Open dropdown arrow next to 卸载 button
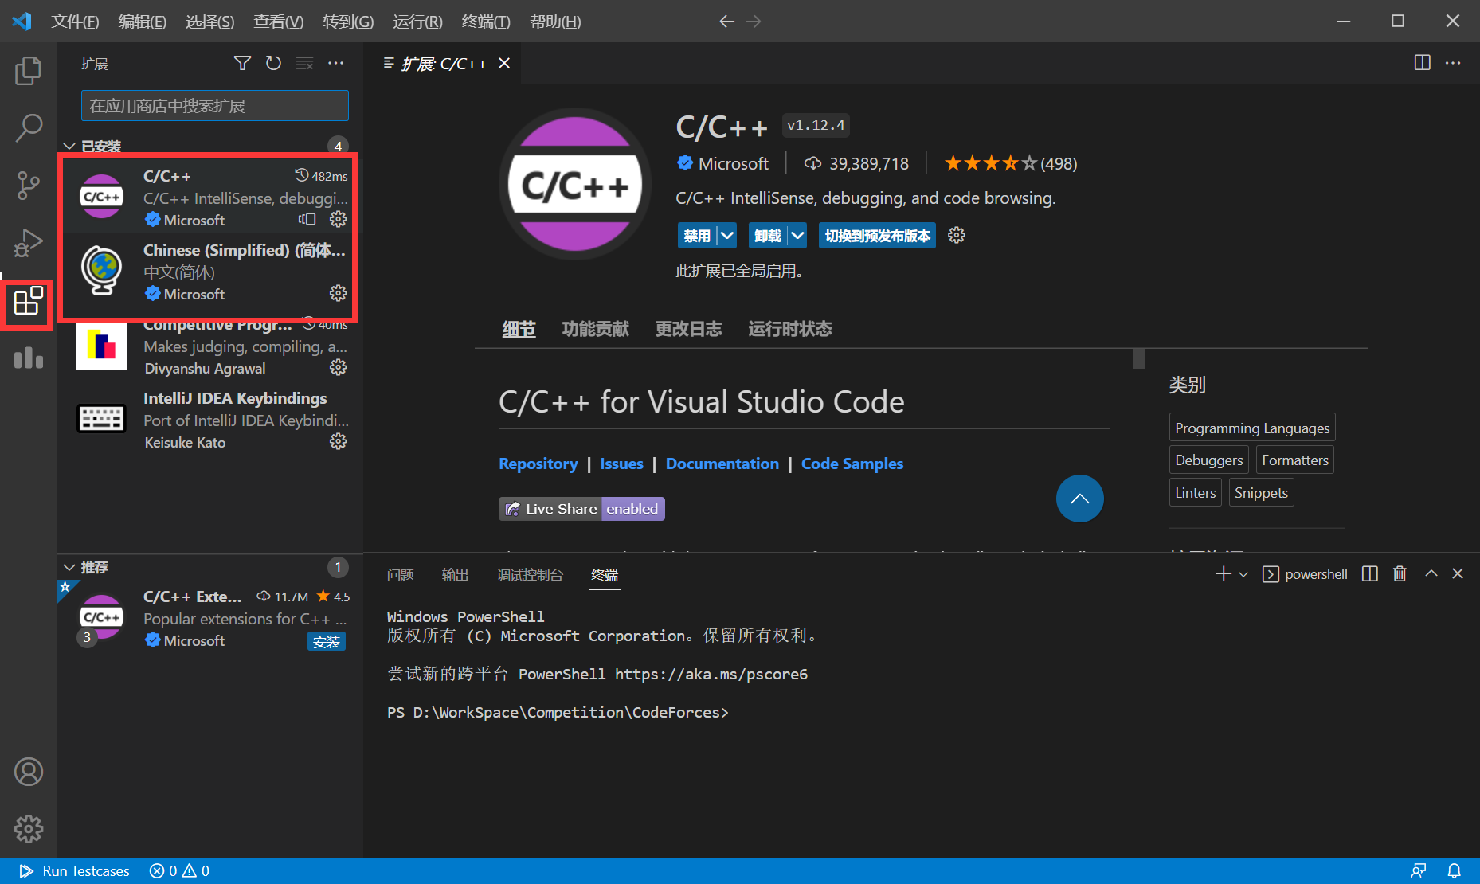The image size is (1480, 884). [797, 236]
